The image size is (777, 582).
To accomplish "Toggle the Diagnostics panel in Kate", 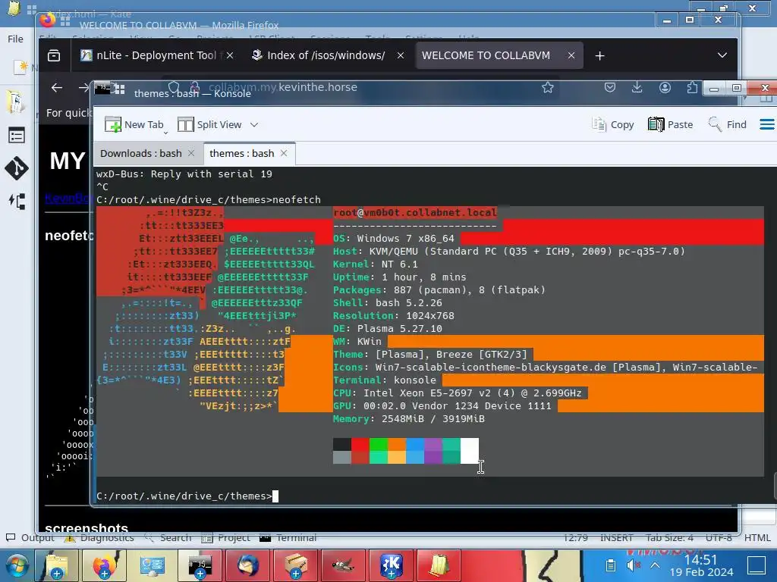I will 99,537.
